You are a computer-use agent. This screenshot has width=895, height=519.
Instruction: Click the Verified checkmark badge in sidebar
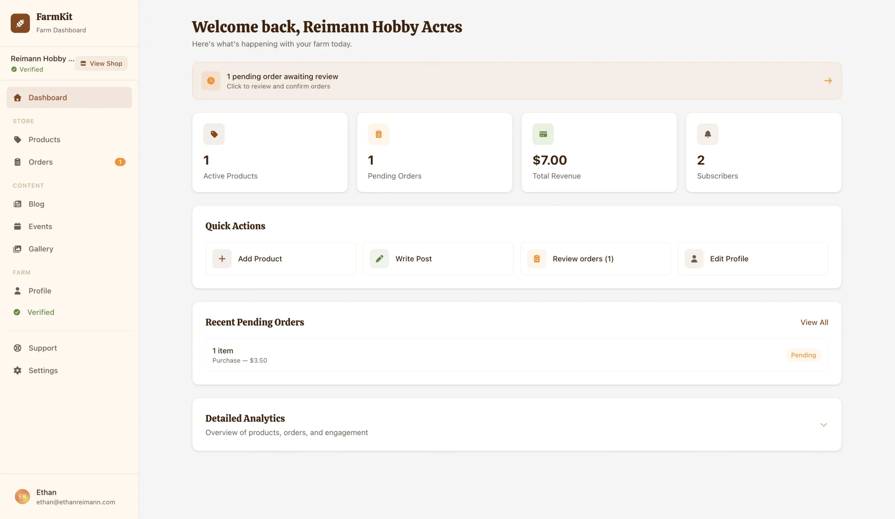(17, 312)
